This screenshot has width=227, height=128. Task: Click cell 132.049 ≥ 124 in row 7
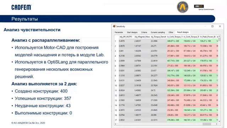pyautogui.click(x=191, y=71)
